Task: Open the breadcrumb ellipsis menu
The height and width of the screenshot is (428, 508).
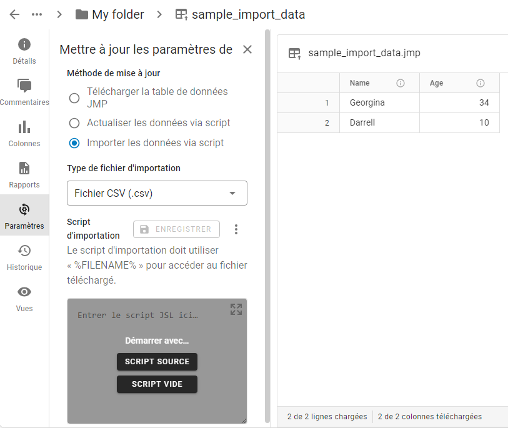Action: 37,14
